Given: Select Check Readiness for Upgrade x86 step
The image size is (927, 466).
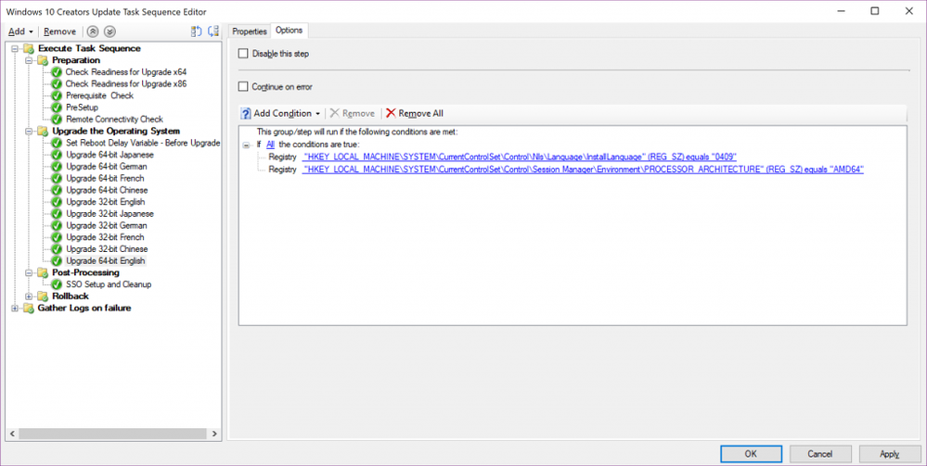Looking at the screenshot, I should (126, 84).
